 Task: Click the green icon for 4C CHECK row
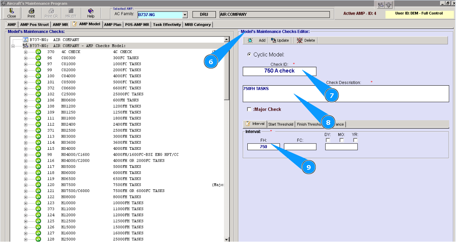pos(38,52)
